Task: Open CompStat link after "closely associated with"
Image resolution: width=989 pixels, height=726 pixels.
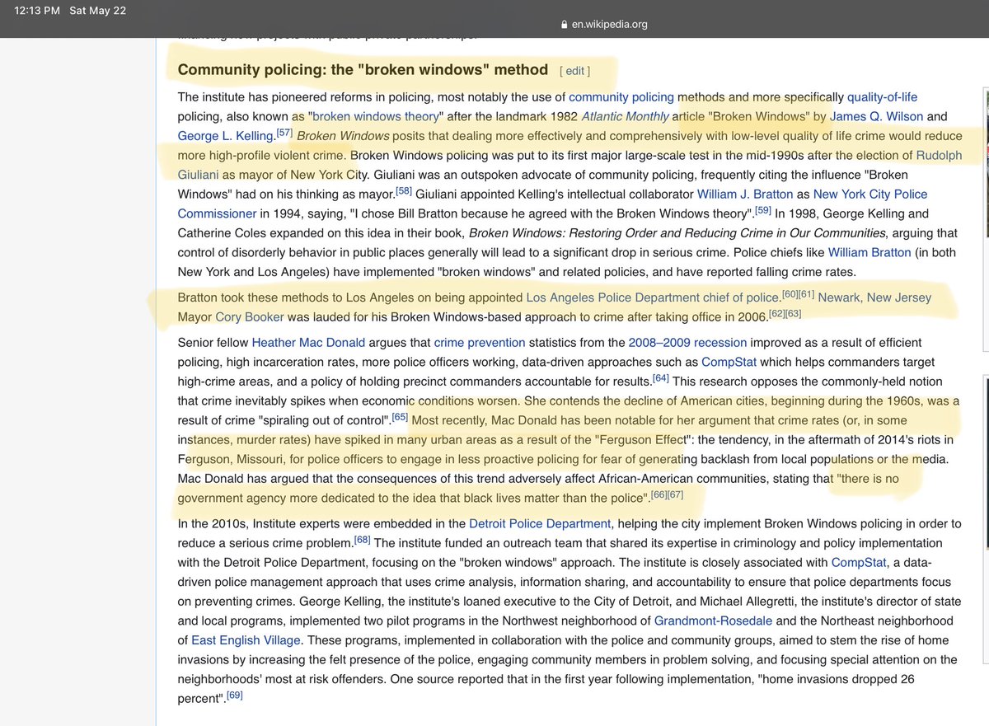Action: (x=860, y=562)
